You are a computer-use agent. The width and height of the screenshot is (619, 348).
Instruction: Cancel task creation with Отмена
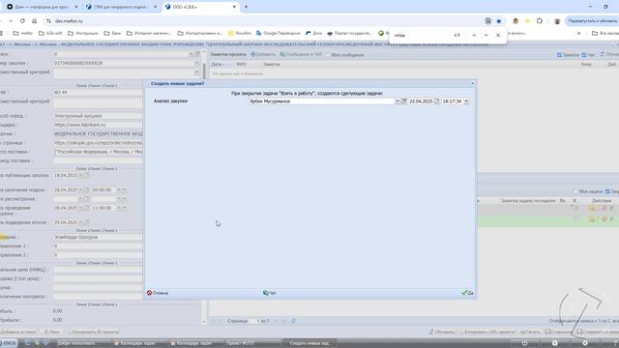[x=158, y=293]
